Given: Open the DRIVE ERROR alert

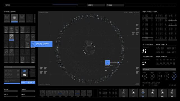Looking at the screenshot, I should [42, 44].
